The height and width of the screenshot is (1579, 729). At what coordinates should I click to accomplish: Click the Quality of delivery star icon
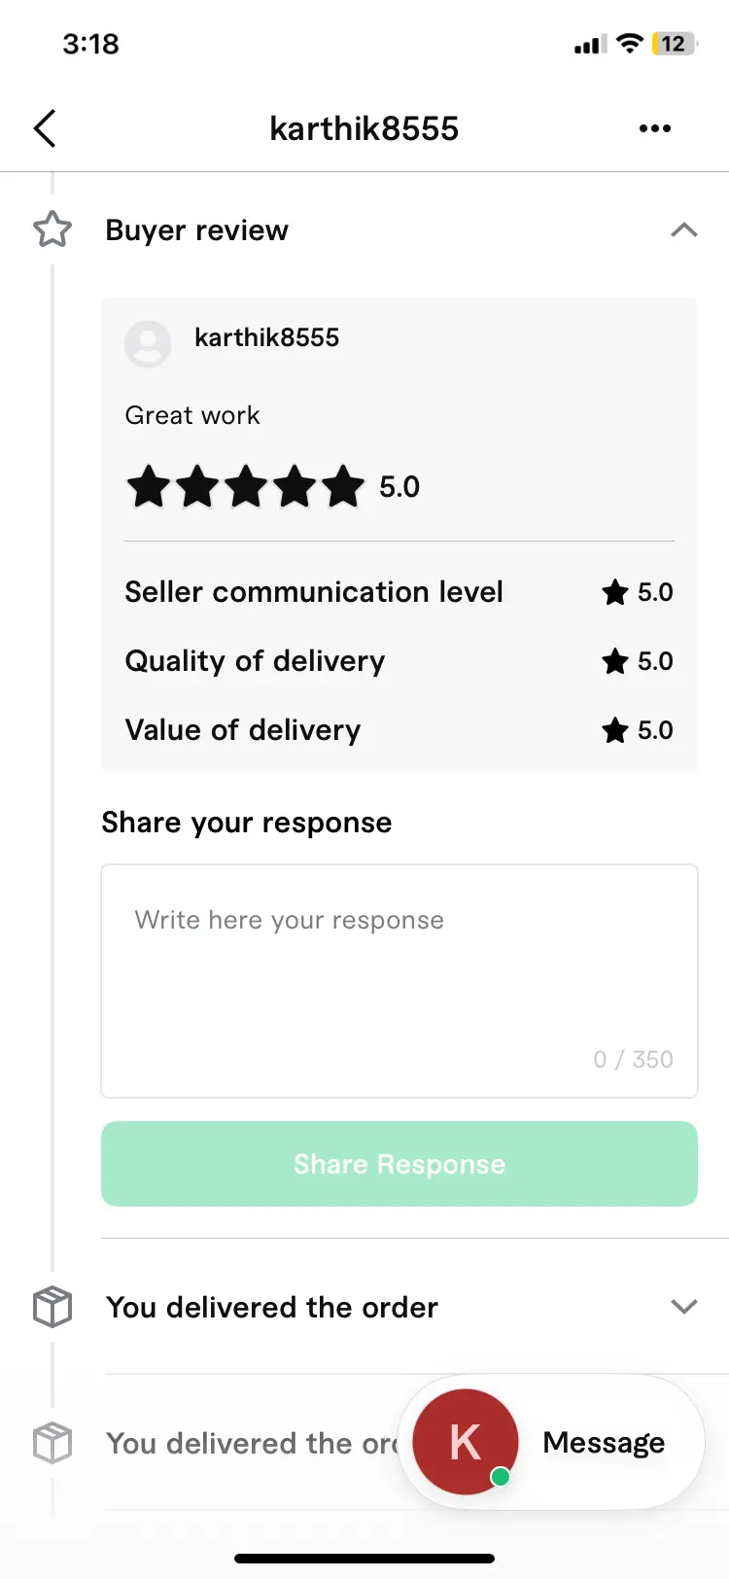click(x=615, y=661)
